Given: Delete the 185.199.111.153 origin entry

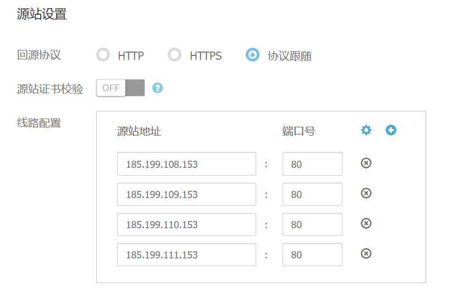Looking at the screenshot, I should click(x=366, y=253).
